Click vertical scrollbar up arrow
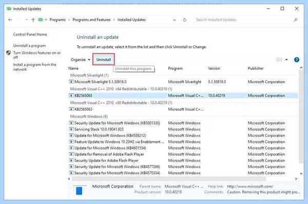 coord(301,68)
